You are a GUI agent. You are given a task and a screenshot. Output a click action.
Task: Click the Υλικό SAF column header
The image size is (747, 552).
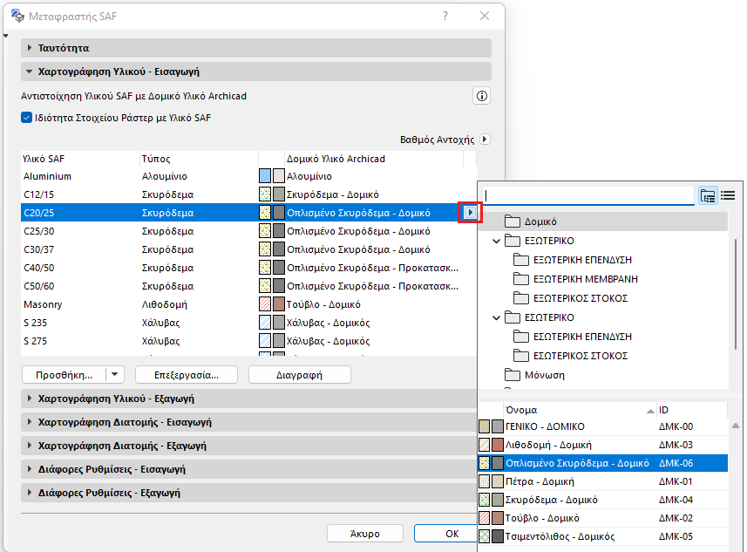[x=80, y=159]
